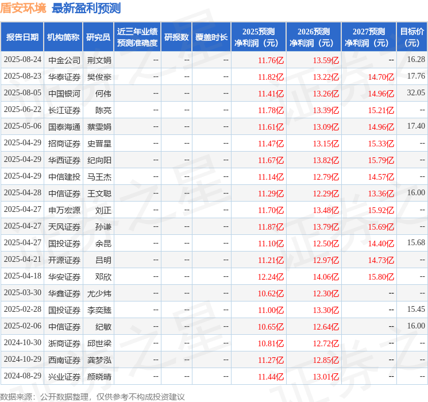Click the 2027预测净利润 column header

coord(368,37)
